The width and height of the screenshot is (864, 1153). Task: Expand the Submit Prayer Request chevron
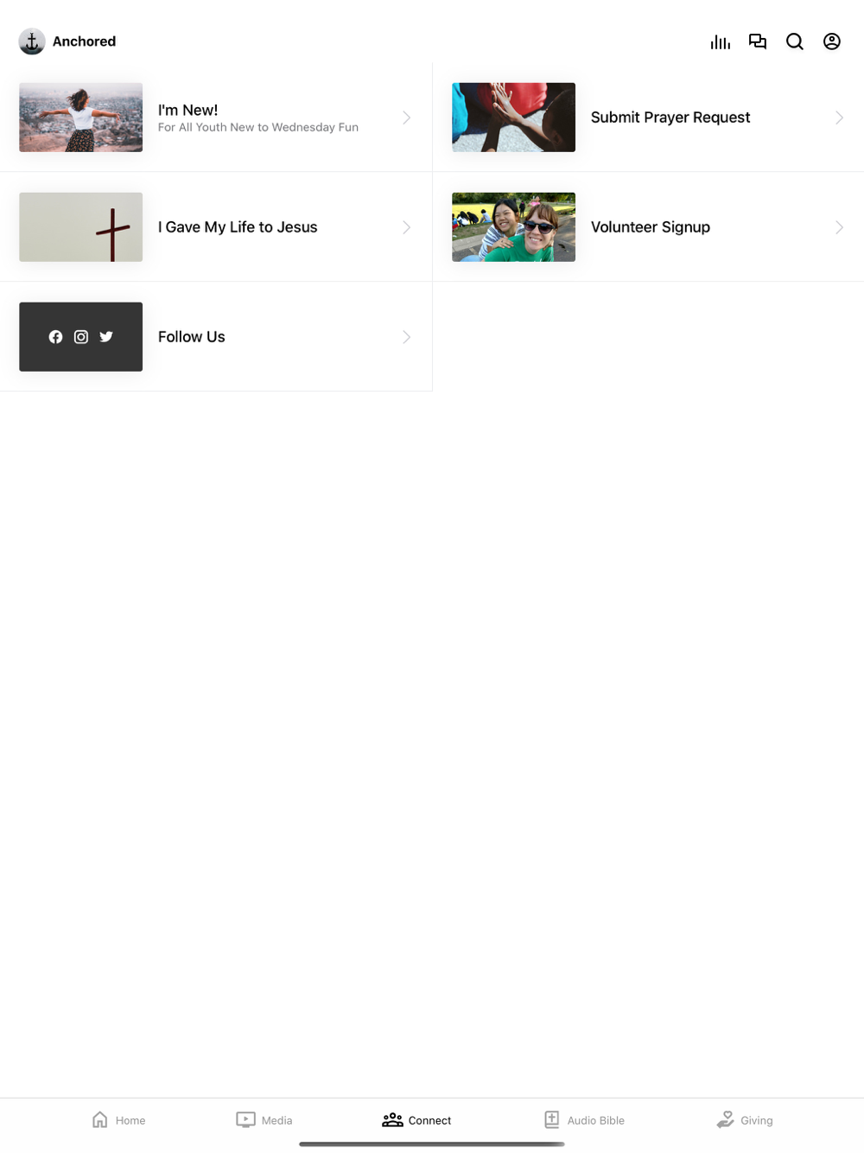pos(839,118)
